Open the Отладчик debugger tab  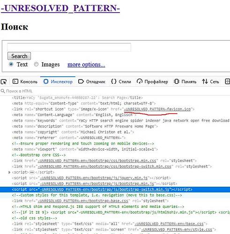point(92,81)
